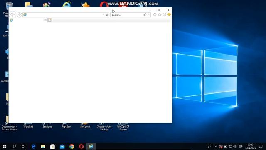
Task: Switch the ESP input language indicator
Action: tap(241, 146)
